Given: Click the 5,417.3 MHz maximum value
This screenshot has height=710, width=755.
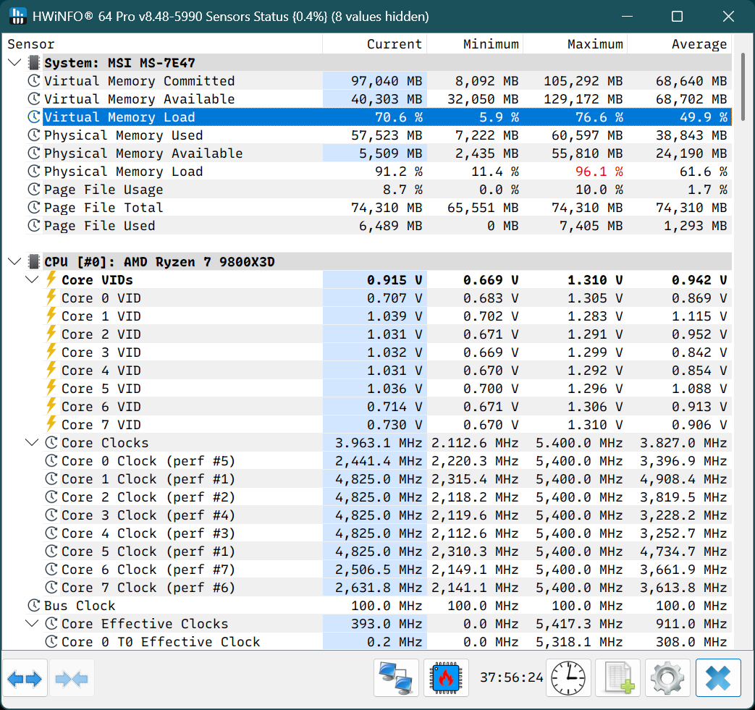Looking at the screenshot, I should [579, 624].
